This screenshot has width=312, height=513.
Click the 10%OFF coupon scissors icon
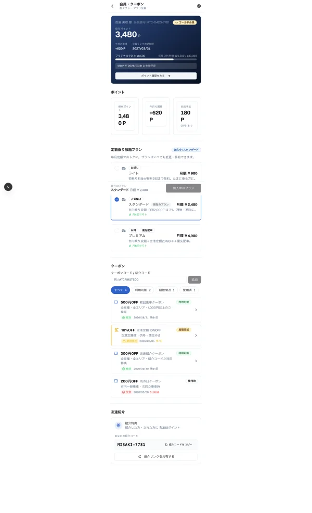116,330
